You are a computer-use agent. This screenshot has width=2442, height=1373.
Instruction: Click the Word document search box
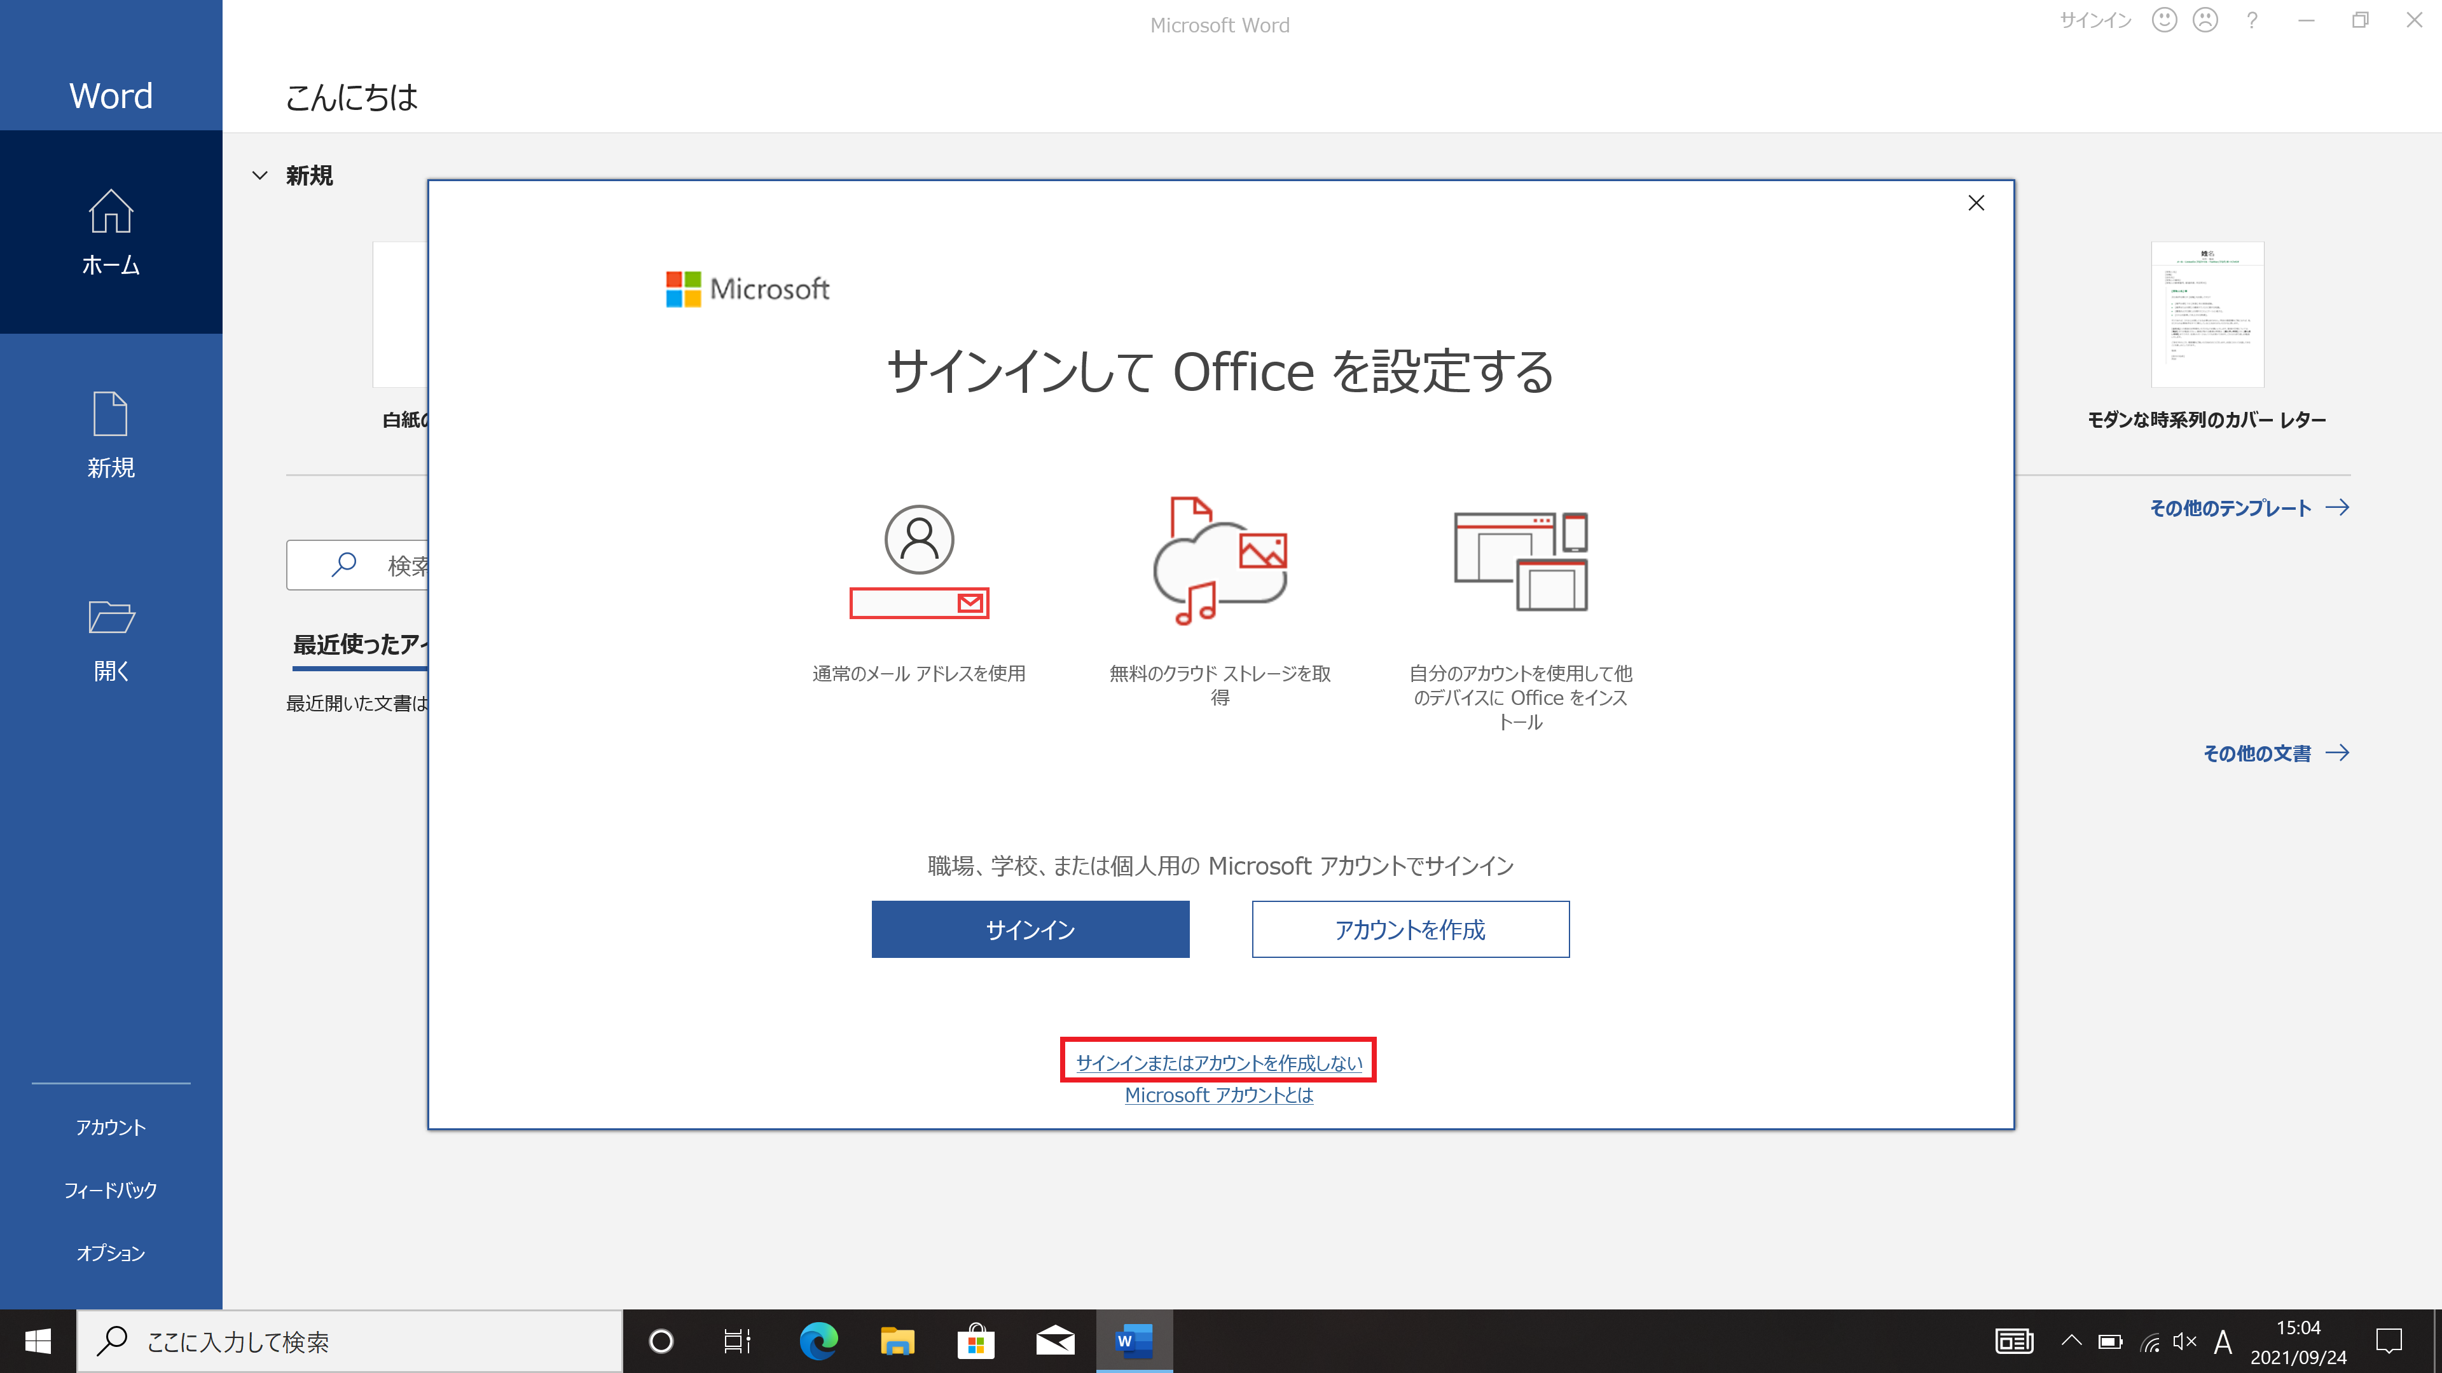coord(358,564)
